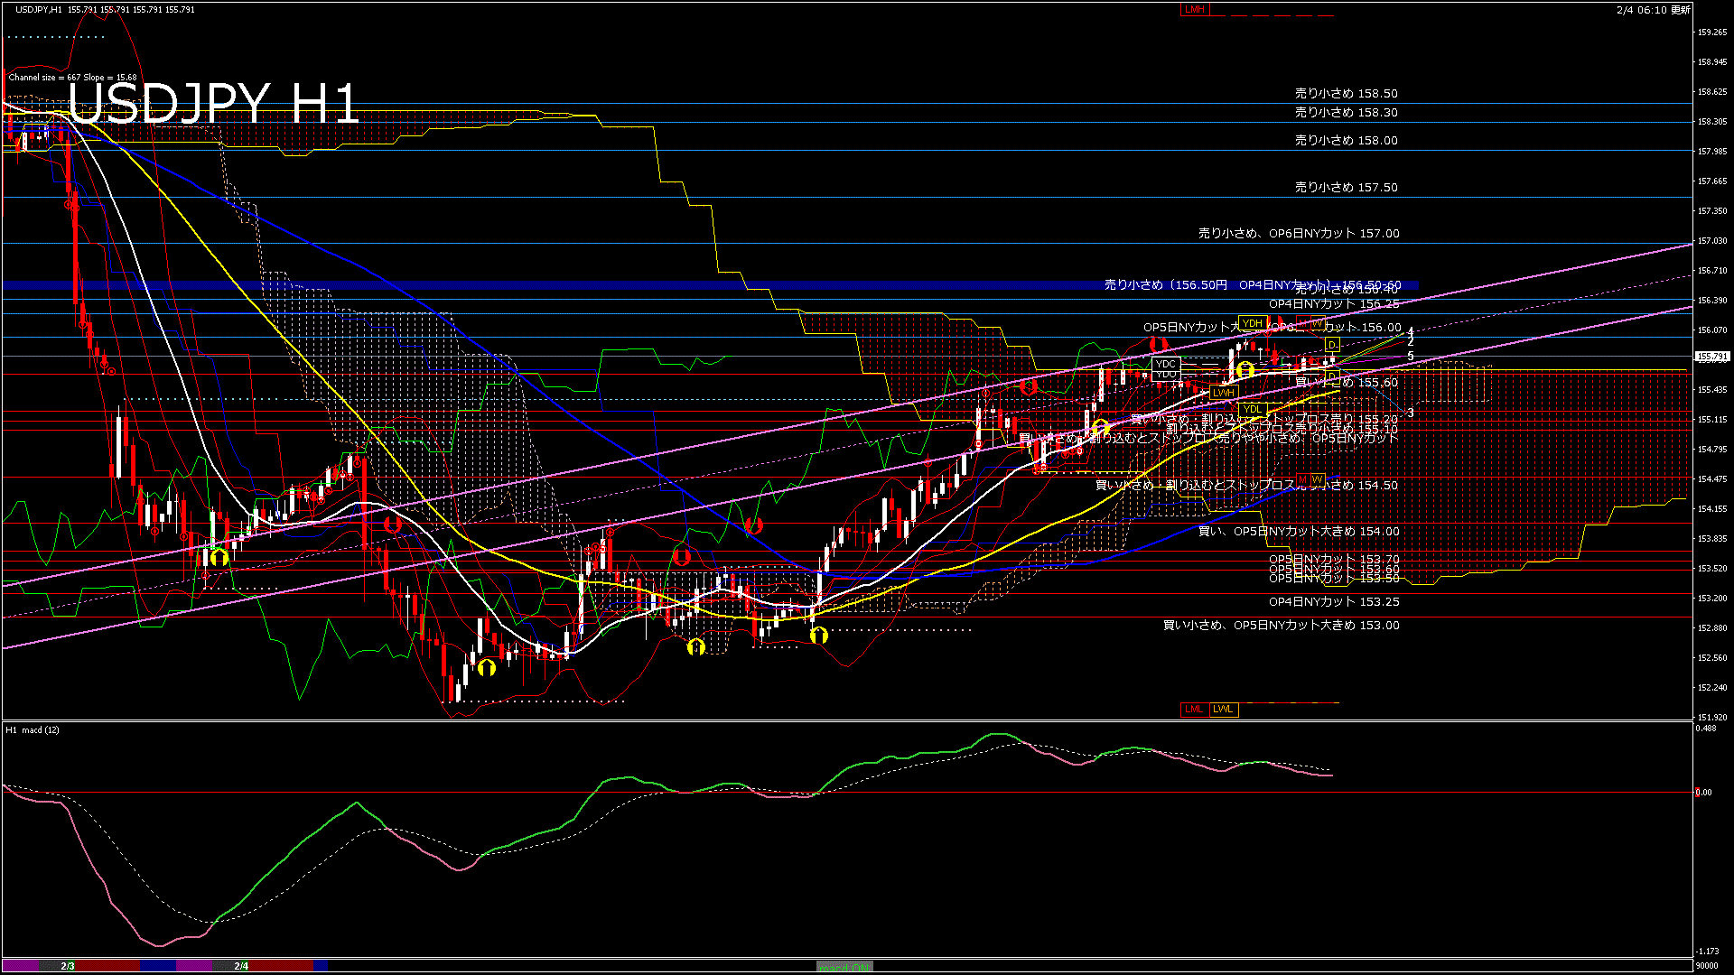Click the LML level tag
Image resolution: width=1734 pixels, height=975 pixels.
[x=1194, y=709]
